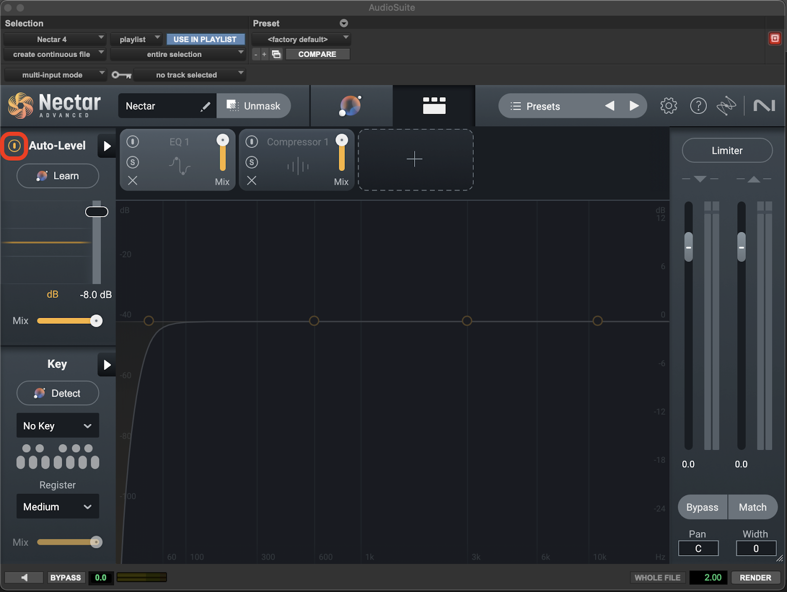787x592 pixels.
Task: Toggle Compressor 1 module power
Action: [x=252, y=142]
